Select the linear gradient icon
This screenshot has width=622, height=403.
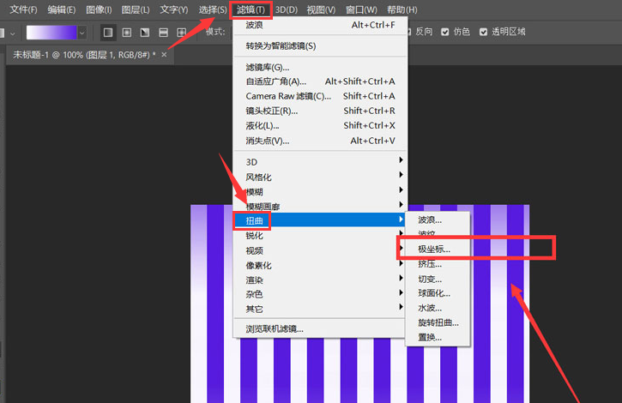(x=108, y=33)
